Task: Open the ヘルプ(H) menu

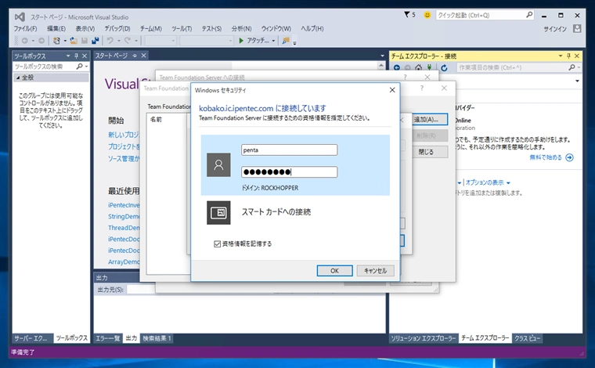Action: 312,28
